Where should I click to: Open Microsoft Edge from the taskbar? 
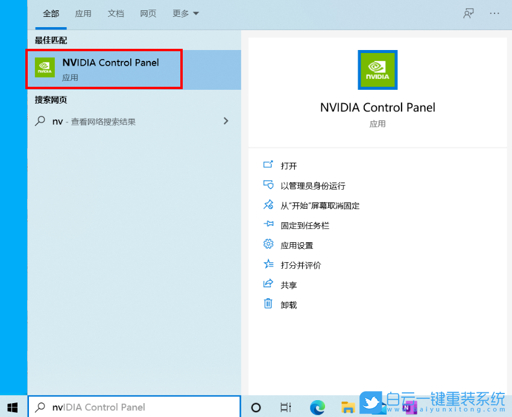[318, 407]
